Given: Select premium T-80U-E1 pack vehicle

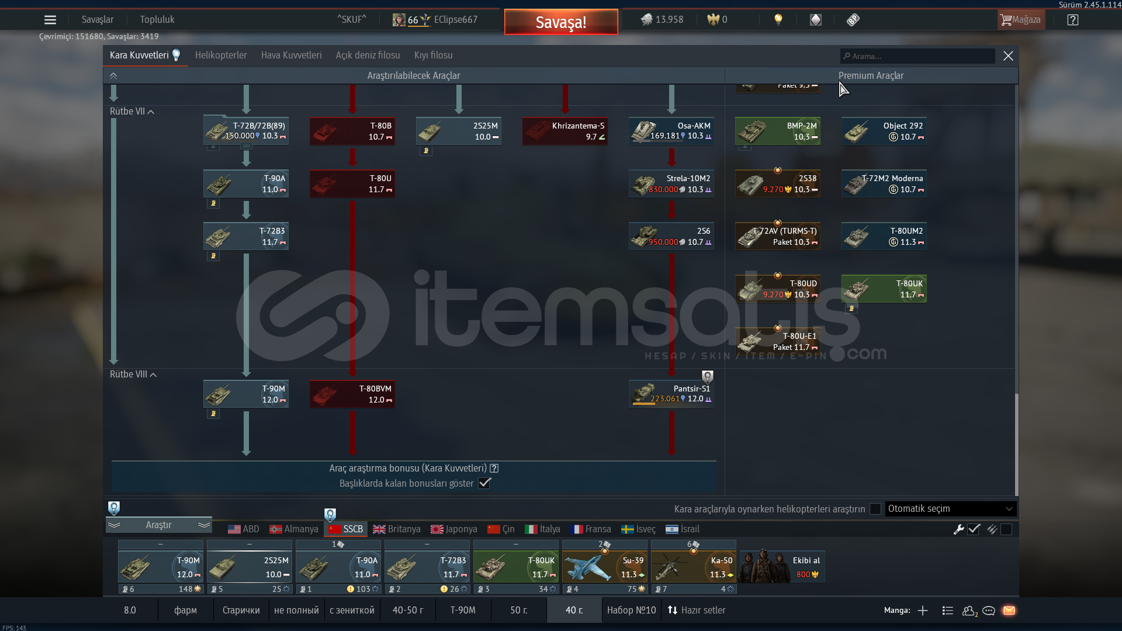Looking at the screenshot, I should pyautogui.click(x=778, y=341).
